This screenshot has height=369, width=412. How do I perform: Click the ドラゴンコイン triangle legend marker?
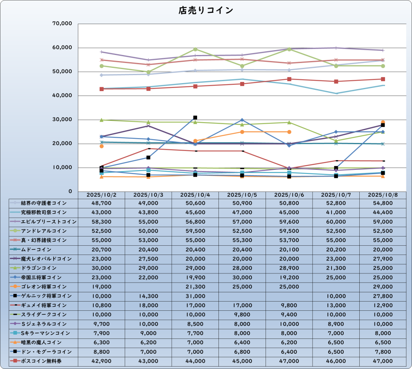(15, 268)
